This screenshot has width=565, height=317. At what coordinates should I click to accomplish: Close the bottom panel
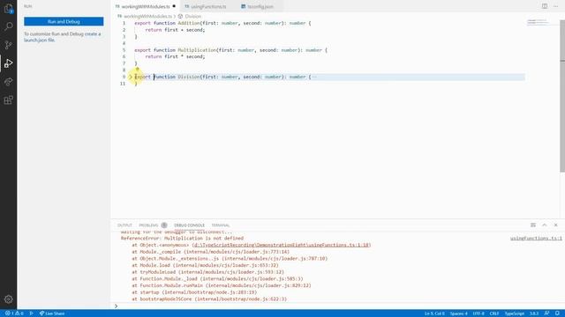click(555, 225)
